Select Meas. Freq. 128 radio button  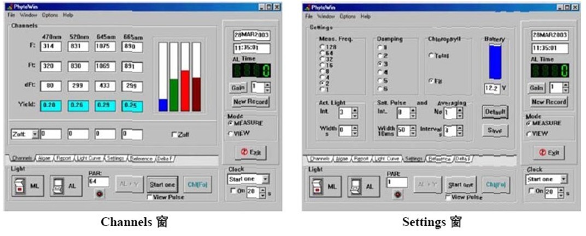(x=321, y=47)
